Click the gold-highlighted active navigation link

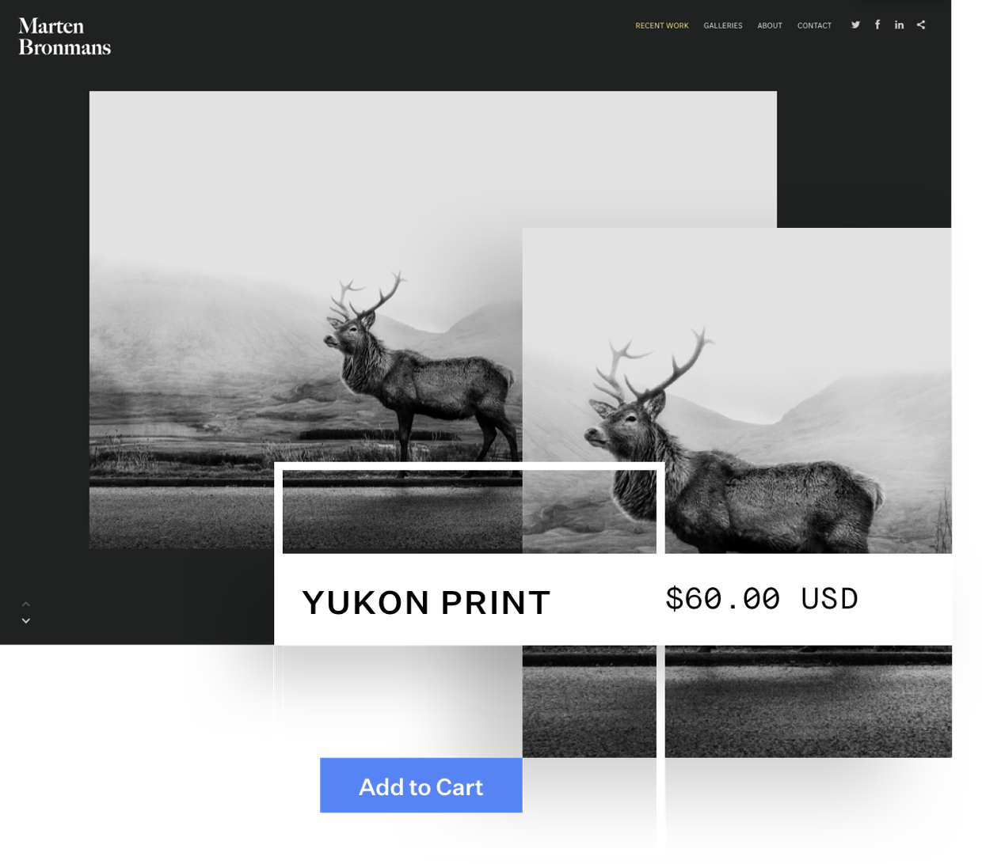[662, 25]
